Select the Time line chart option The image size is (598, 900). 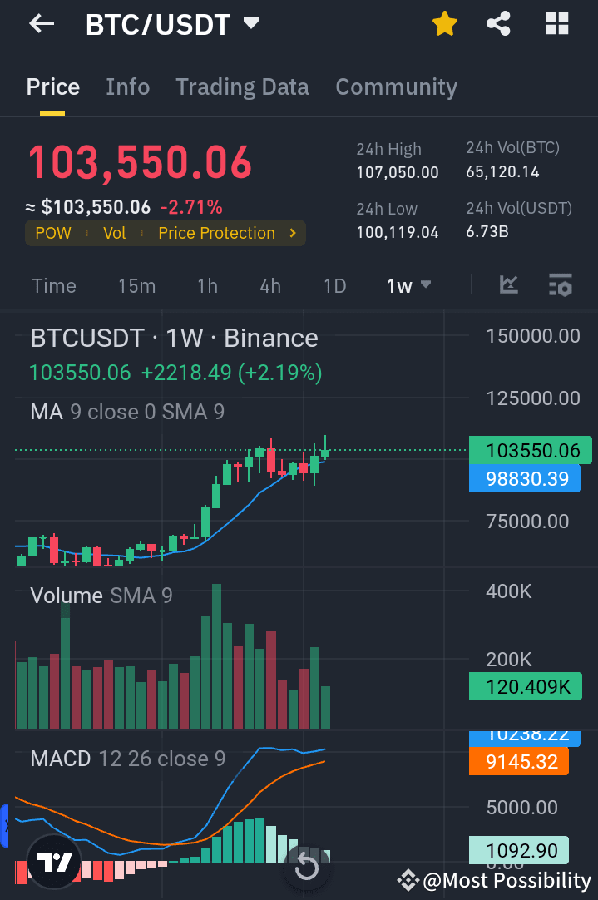point(54,286)
